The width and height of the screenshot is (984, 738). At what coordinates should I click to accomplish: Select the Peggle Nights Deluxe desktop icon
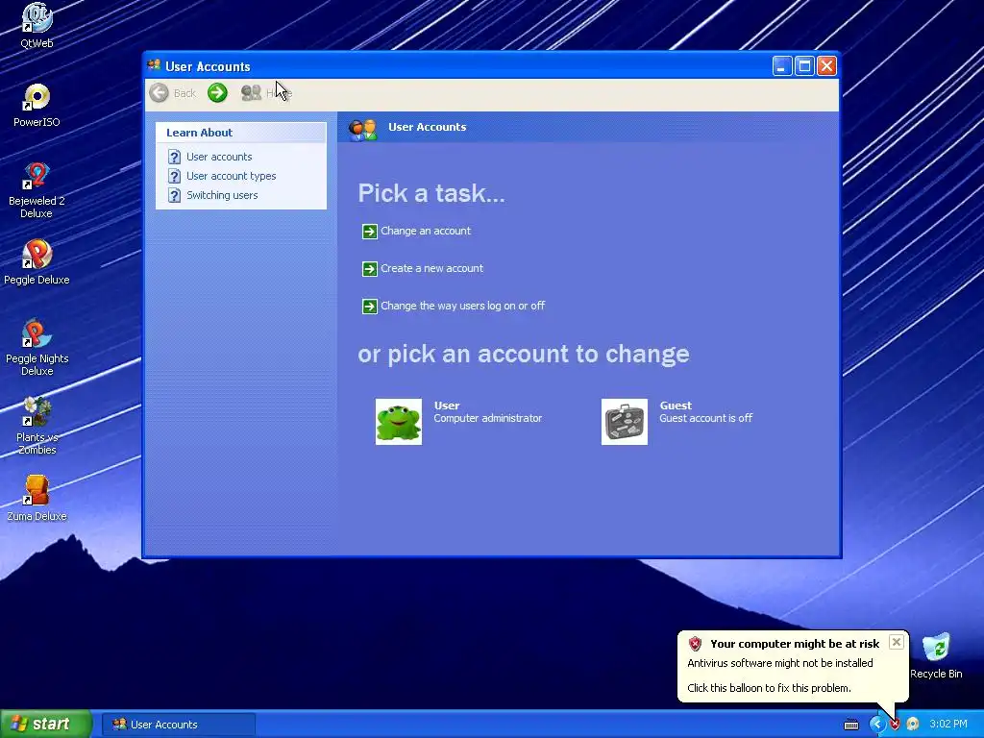(37, 333)
